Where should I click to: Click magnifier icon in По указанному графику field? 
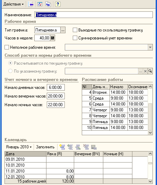point(150,71)
